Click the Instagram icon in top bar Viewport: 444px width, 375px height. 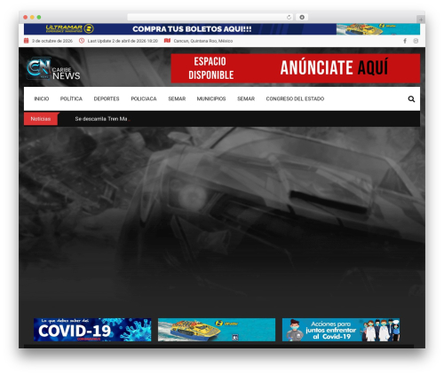(x=416, y=41)
